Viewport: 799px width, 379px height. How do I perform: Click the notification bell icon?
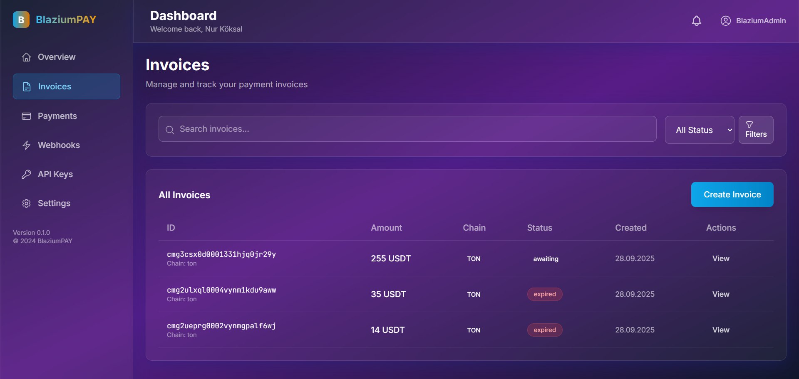click(x=696, y=21)
